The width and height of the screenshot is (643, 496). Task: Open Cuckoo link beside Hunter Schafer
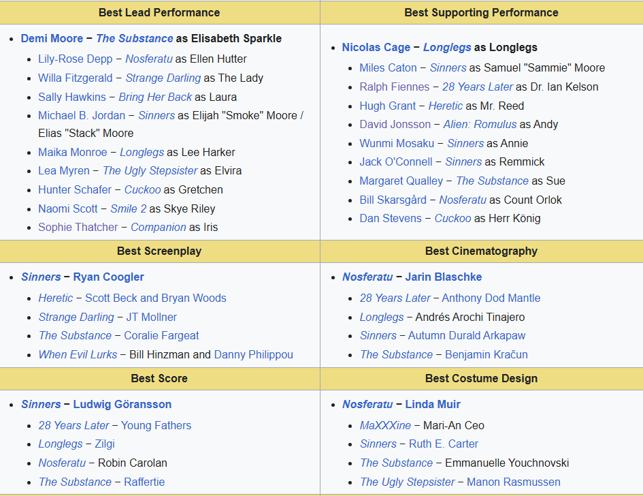click(142, 190)
